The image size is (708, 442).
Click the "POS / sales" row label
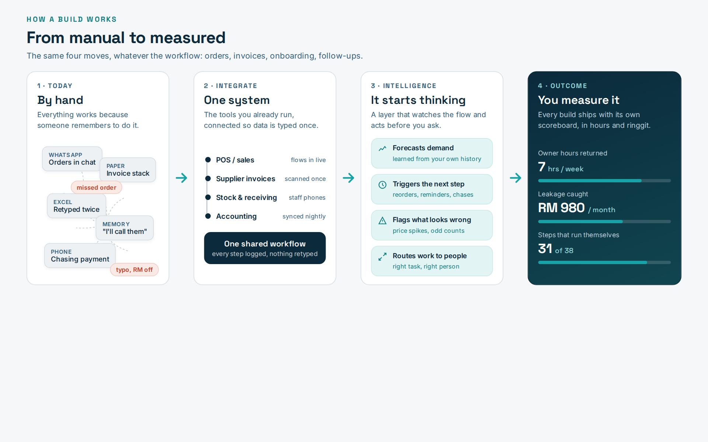coord(235,160)
